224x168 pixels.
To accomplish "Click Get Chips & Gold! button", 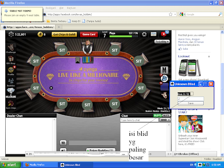I will [64, 34].
